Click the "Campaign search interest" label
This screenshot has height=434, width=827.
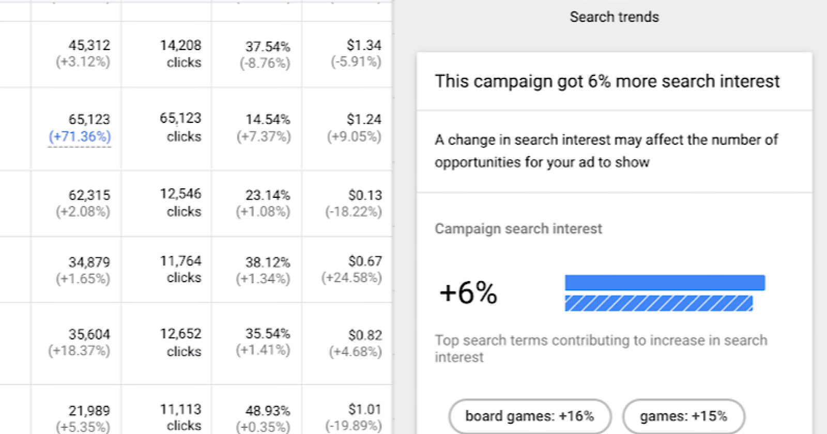(518, 229)
